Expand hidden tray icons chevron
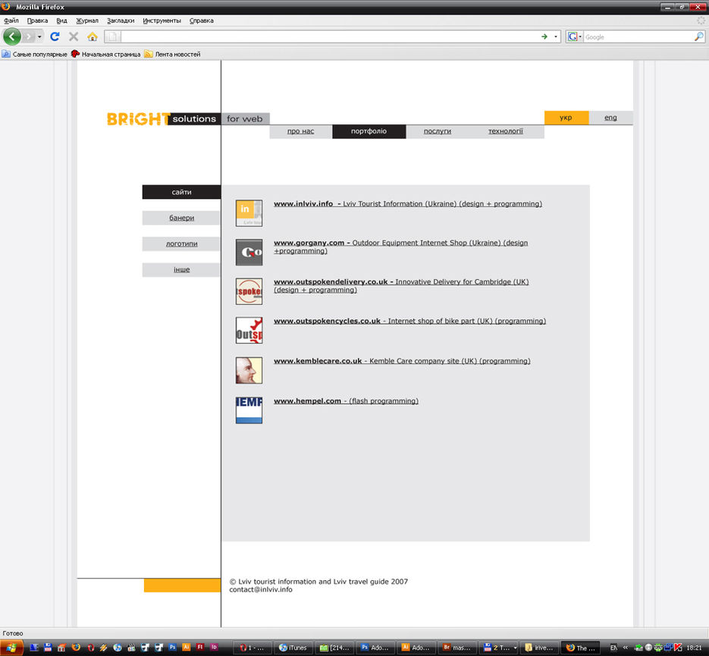This screenshot has width=709, height=656. pos(626,648)
